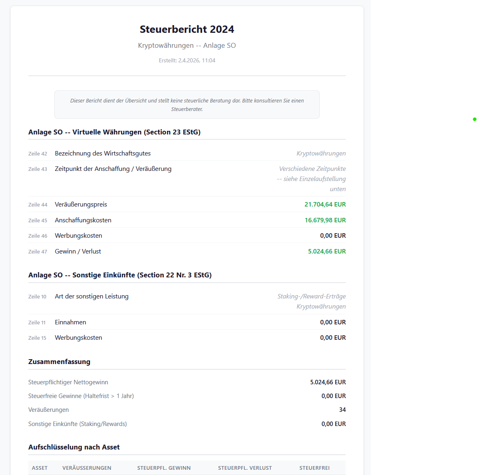Click the Zusammenfassung heading

59,362
